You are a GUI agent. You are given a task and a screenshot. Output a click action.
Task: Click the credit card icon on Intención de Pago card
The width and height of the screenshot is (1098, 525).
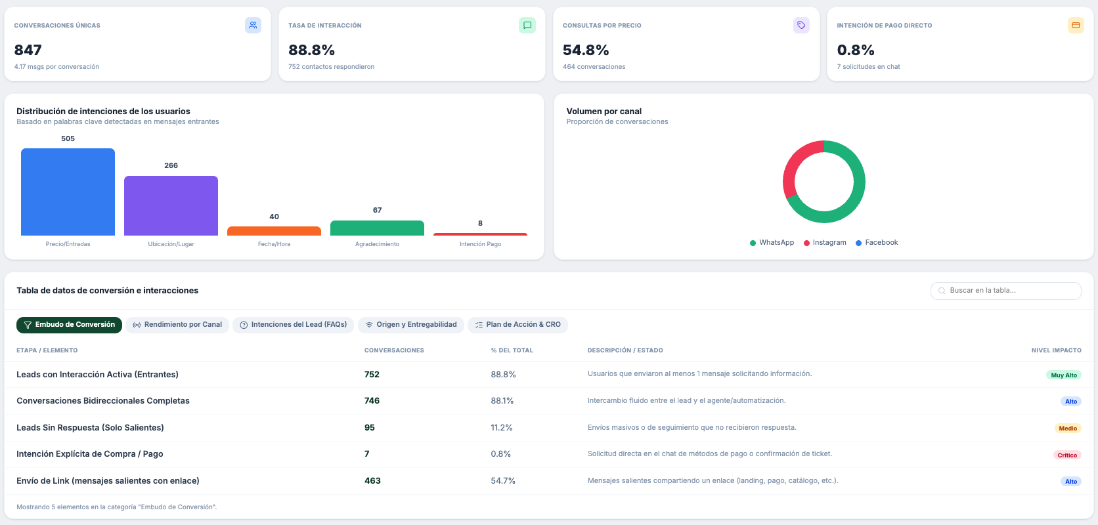pos(1076,26)
